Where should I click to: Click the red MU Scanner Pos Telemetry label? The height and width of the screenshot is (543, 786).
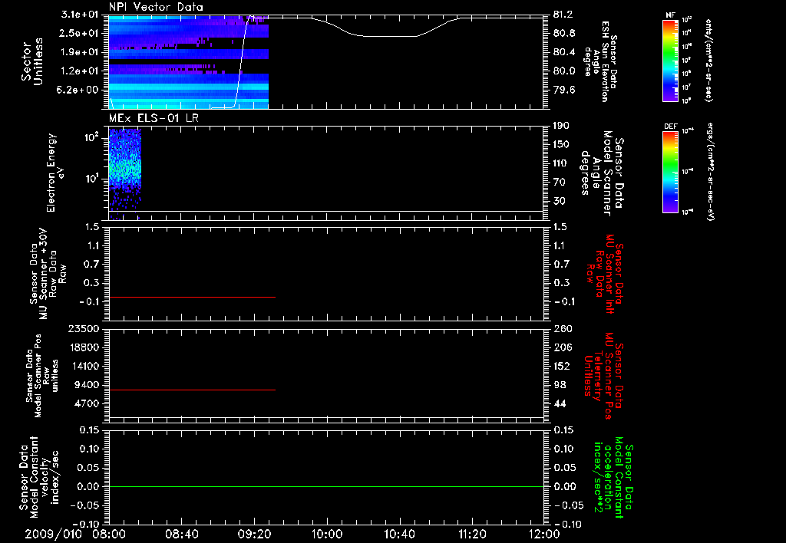coord(603,376)
